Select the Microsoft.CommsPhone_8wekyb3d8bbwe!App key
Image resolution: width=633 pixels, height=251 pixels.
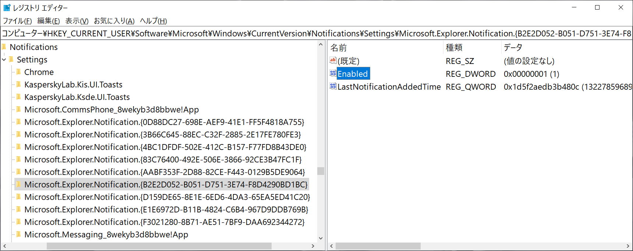click(112, 110)
